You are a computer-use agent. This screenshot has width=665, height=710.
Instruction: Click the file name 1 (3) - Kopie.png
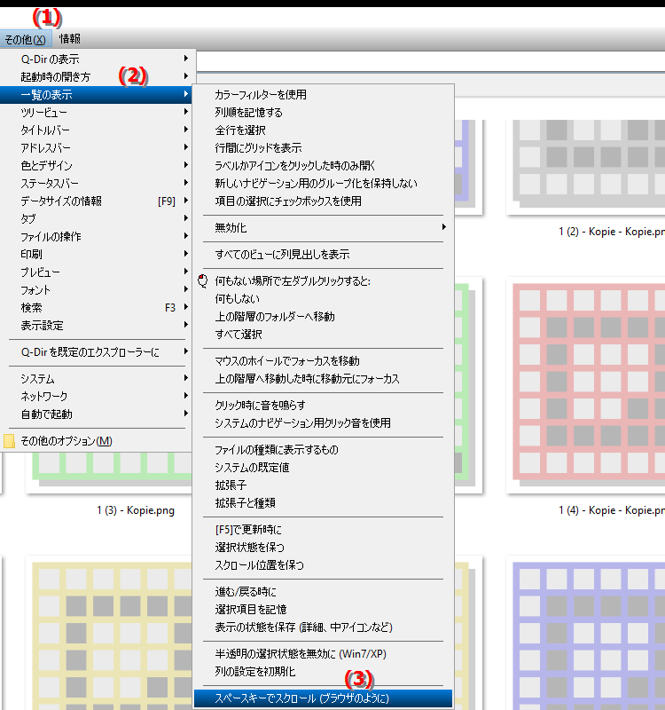(136, 510)
